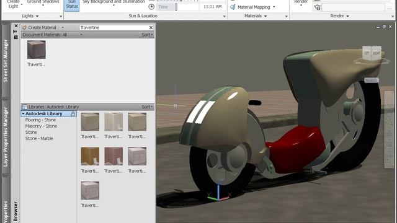The height and width of the screenshot is (223, 397).
Task: Open Sun & Location dialog launcher arrow
Action: [225, 16]
